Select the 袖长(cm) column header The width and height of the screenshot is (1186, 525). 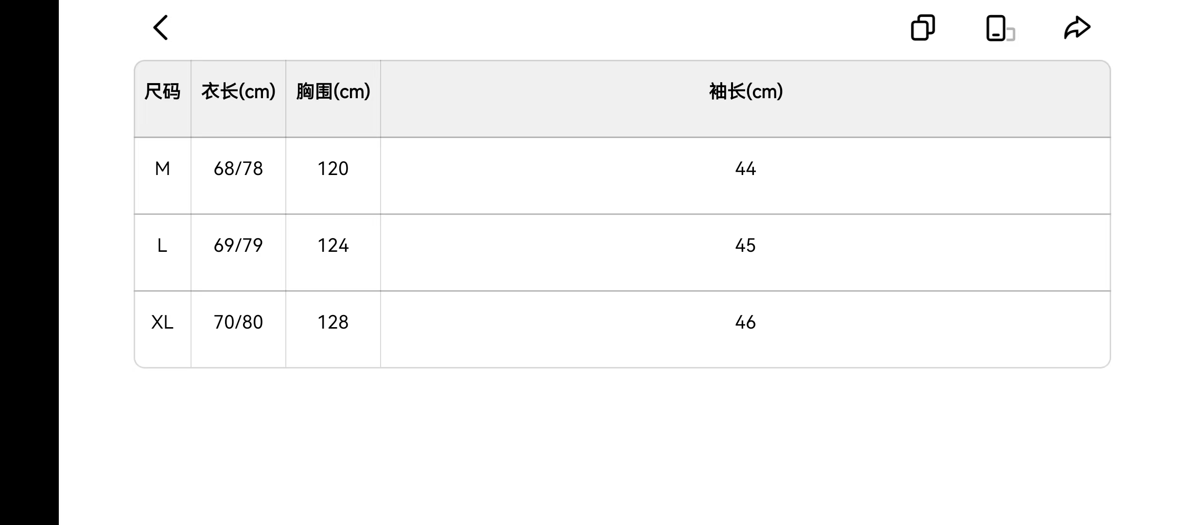point(746,91)
